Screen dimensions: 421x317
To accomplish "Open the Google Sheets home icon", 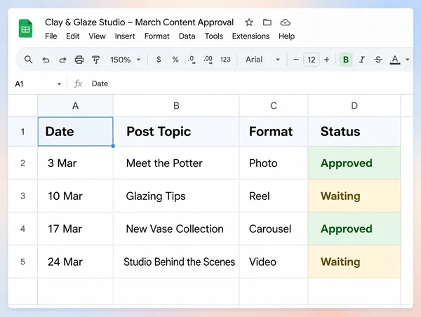I will tap(25, 29).
